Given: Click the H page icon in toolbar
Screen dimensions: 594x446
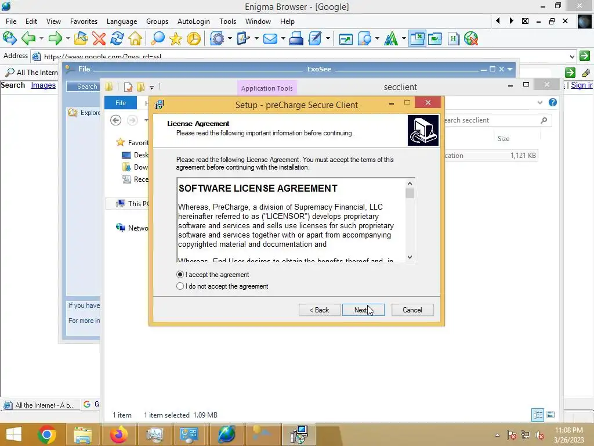Looking at the screenshot, I should (x=453, y=39).
